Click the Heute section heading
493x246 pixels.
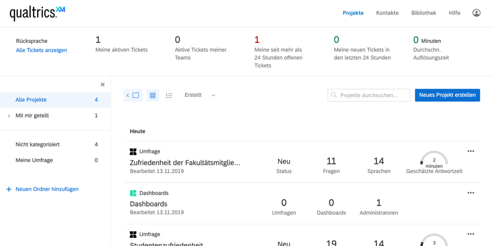point(137,131)
